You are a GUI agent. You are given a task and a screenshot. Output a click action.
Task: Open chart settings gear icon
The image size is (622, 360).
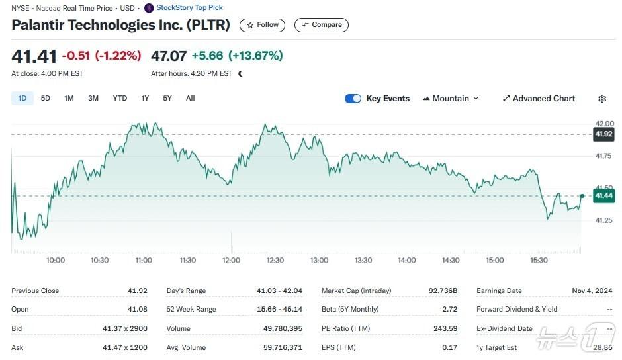click(602, 99)
